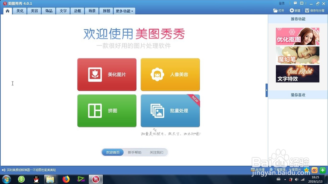Click the 登录 login link
The height and width of the screenshot is (184, 328).
(282, 4)
